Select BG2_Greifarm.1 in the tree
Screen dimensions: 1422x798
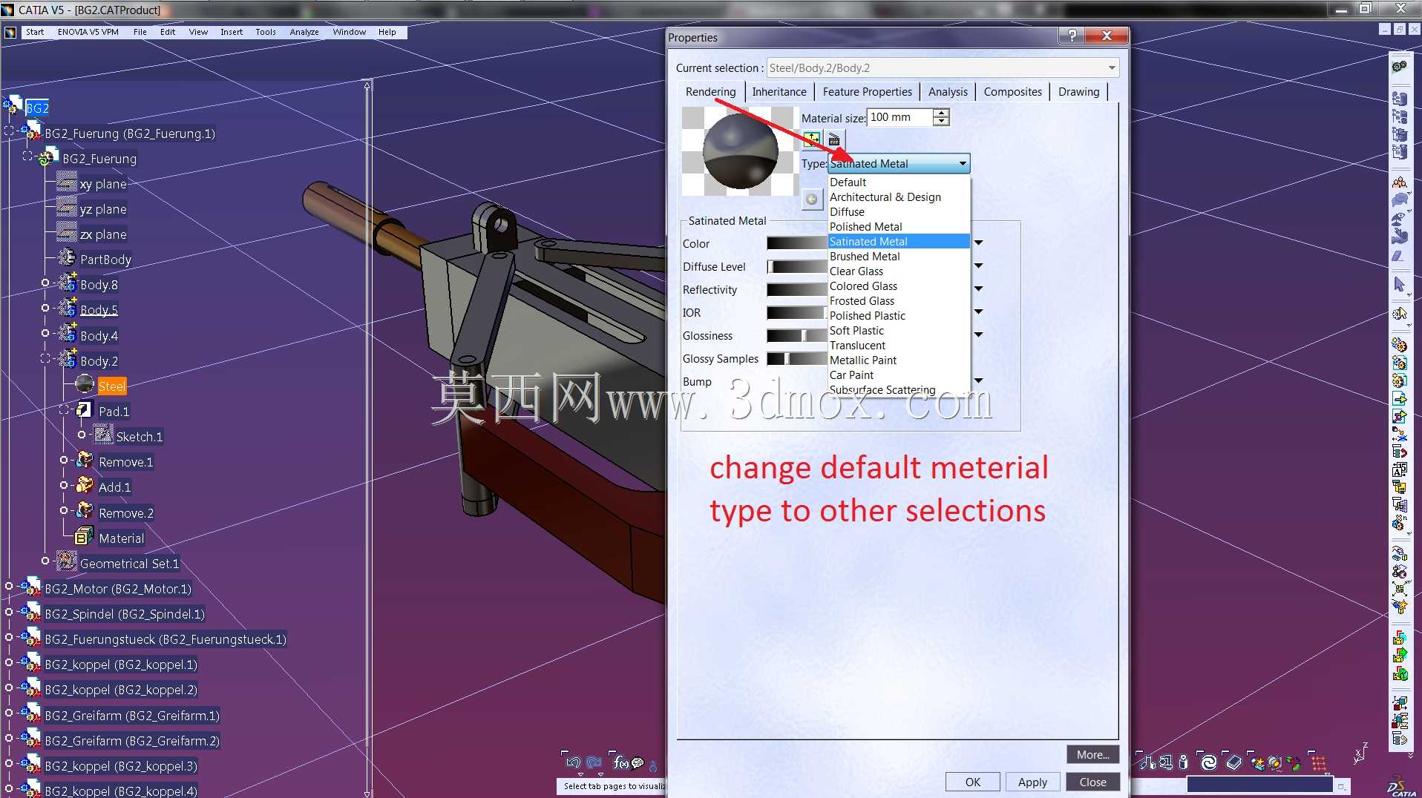point(132,716)
